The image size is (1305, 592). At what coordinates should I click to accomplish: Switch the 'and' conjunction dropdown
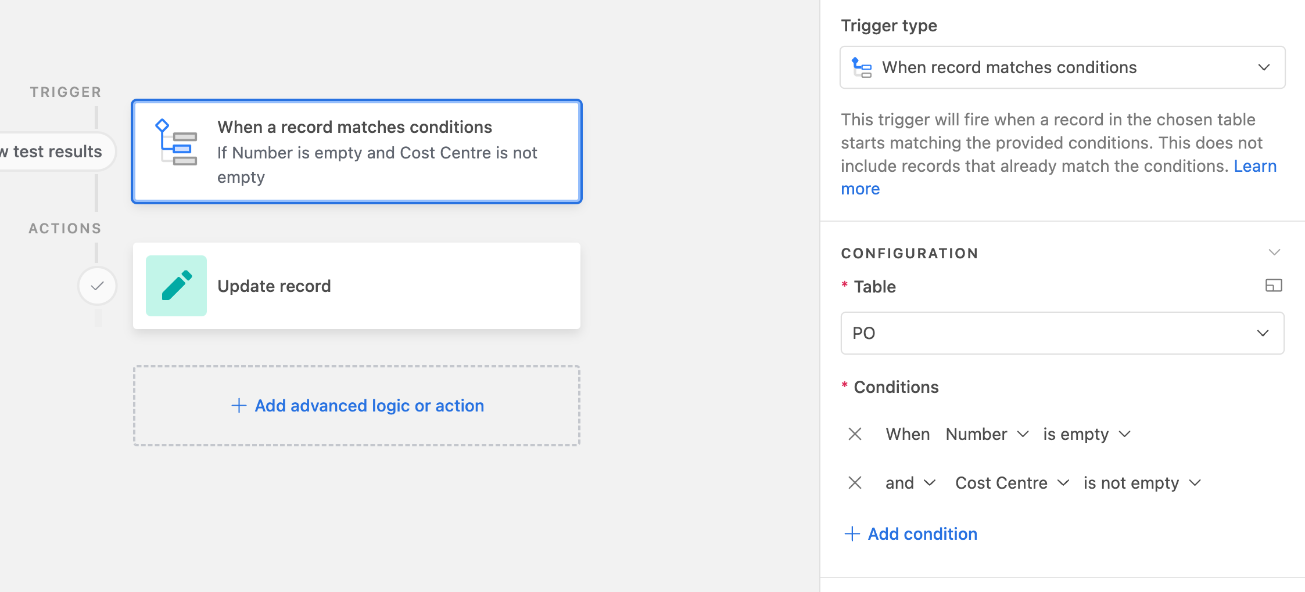point(910,483)
